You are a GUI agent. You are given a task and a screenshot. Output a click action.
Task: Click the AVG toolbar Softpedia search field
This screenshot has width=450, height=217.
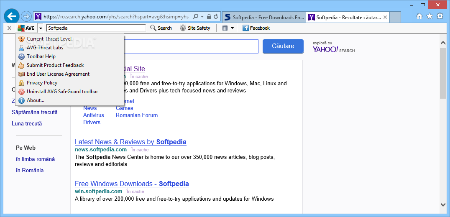point(96,28)
